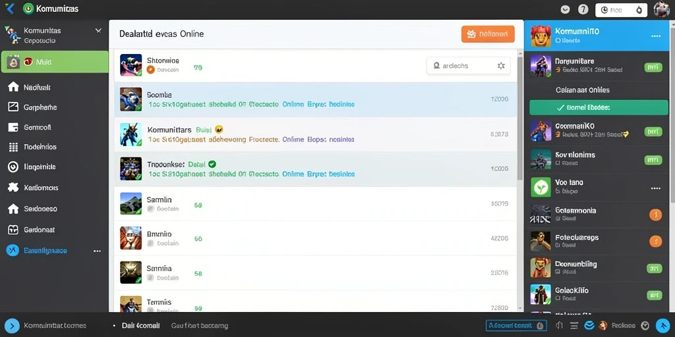Toggle the green badge on the Donsunitare row

653,67
